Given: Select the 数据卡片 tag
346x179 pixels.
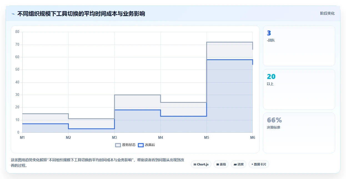Looking at the screenshot, I should [259, 164].
